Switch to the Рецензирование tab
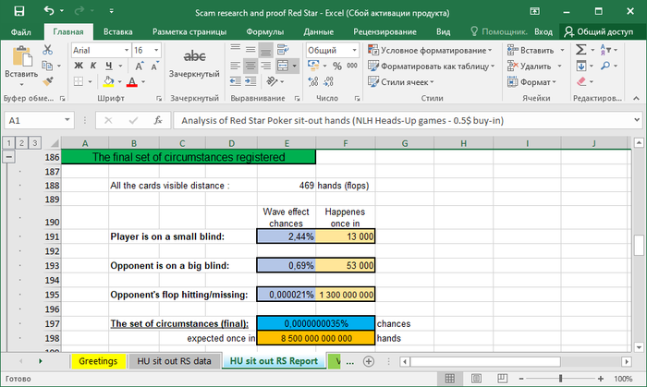The image size is (647, 387). pyautogui.click(x=385, y=31)
